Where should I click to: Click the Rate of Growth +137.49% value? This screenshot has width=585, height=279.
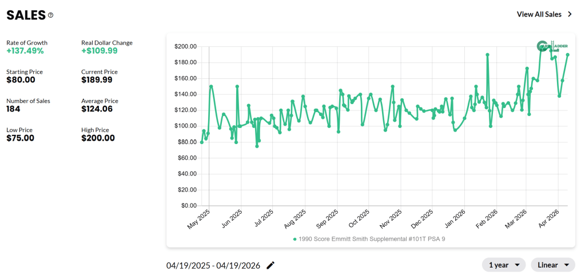click(25, 51)
